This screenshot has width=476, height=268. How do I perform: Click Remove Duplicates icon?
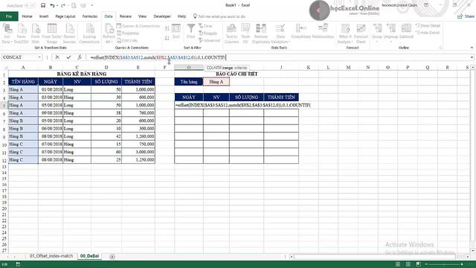pyautogui.click(x=261, y=33)
